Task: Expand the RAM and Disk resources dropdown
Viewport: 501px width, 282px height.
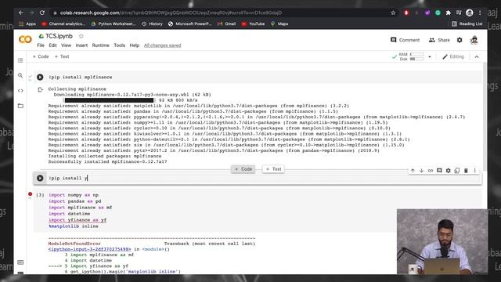Action: [x=430, y=57]
